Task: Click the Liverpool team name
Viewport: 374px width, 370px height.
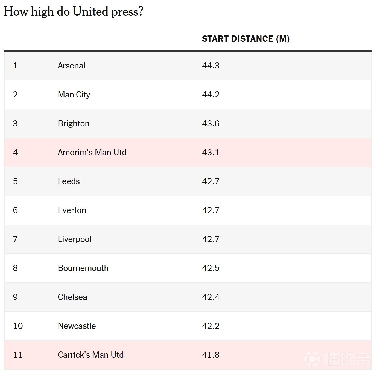Action: pos(74,239)
